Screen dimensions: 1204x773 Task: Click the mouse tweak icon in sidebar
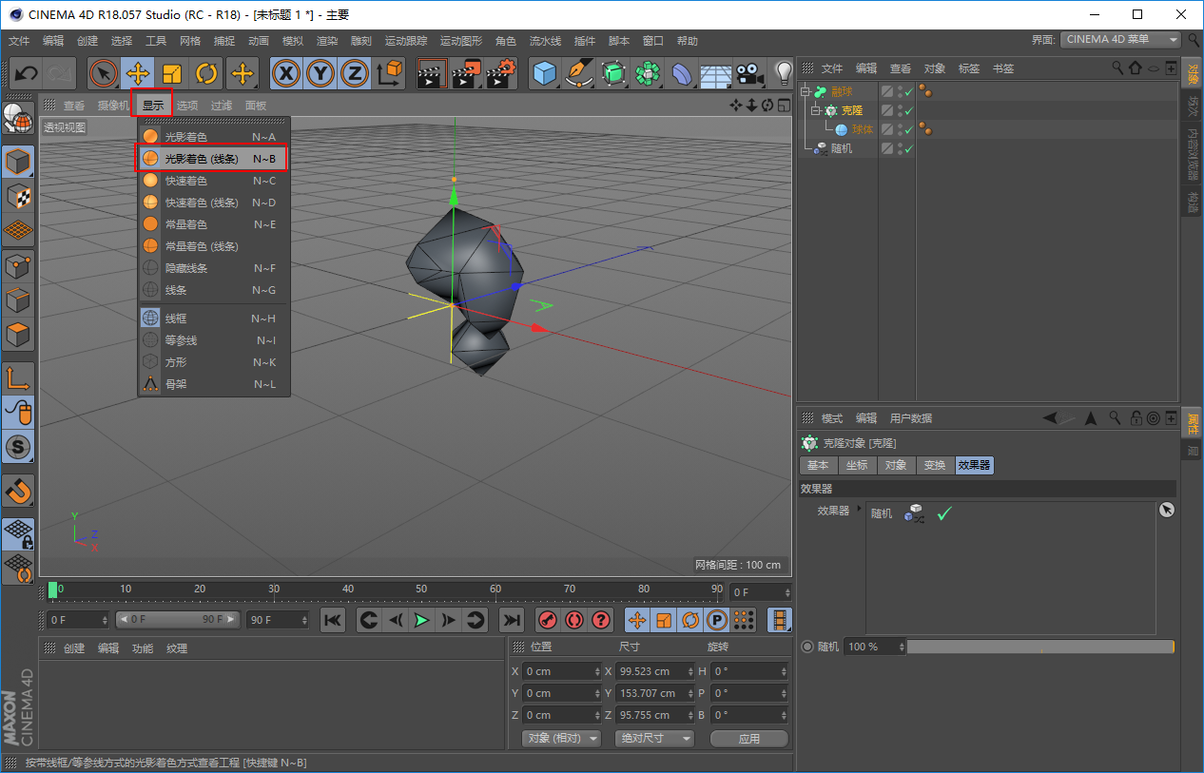tap(19, 412)
